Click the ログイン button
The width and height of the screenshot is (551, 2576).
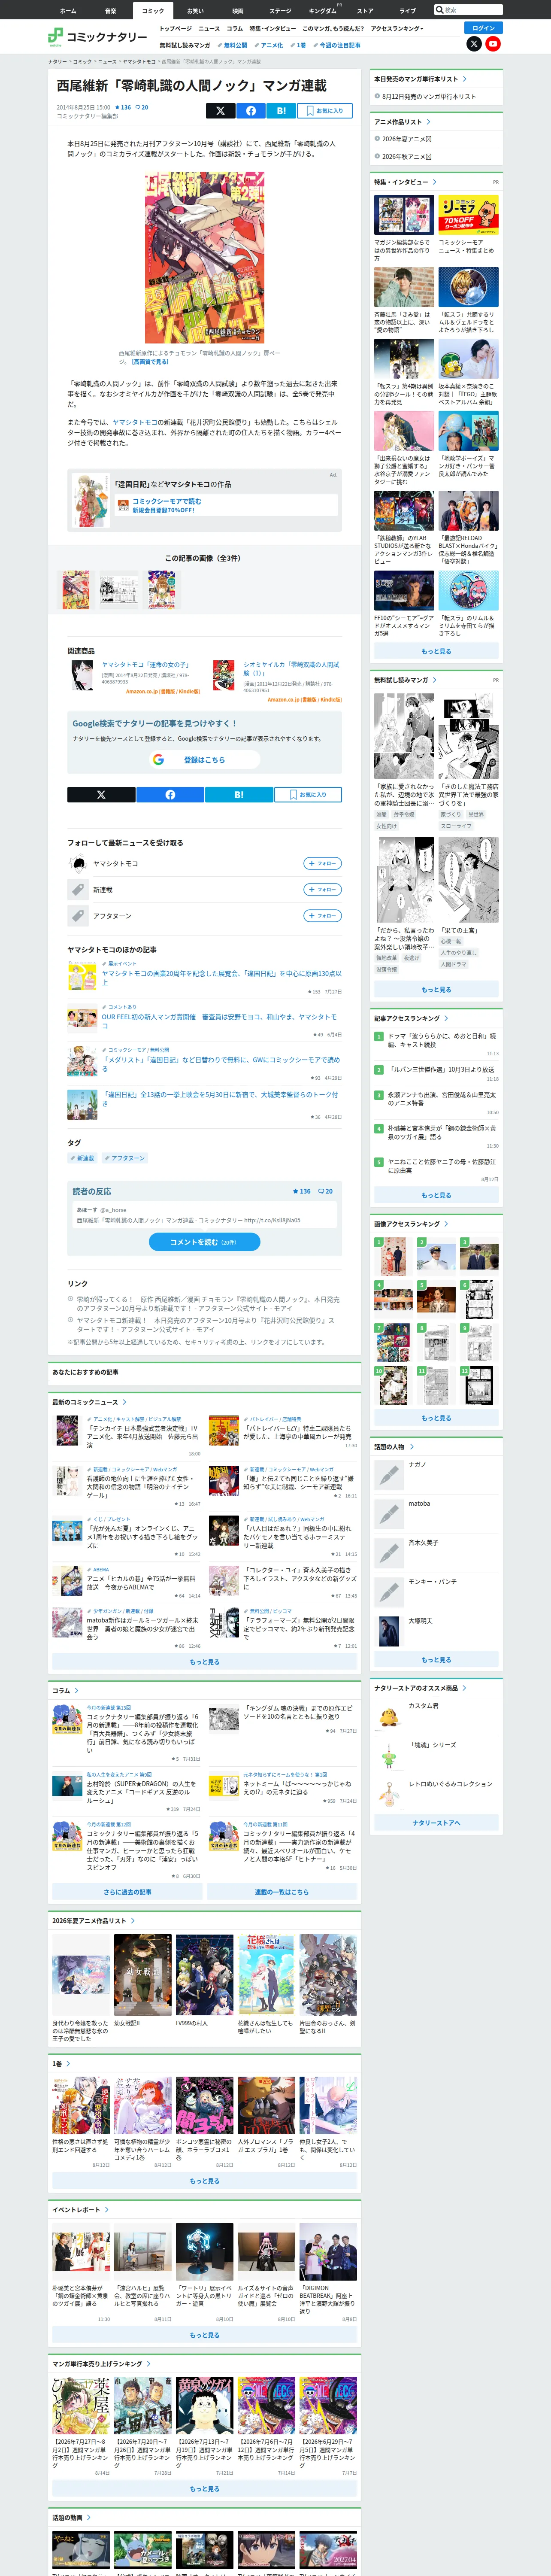pos(483,28)
